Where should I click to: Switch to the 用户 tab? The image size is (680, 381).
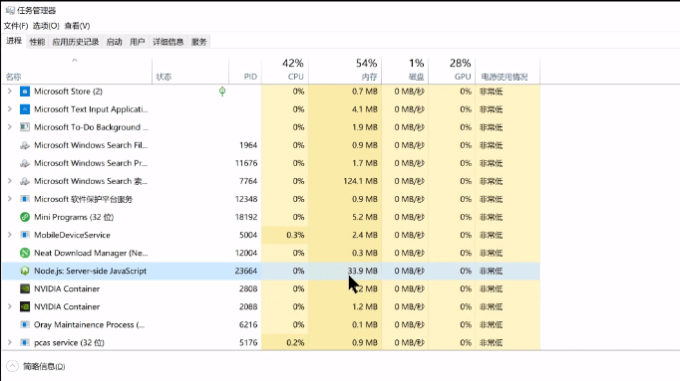137,42
